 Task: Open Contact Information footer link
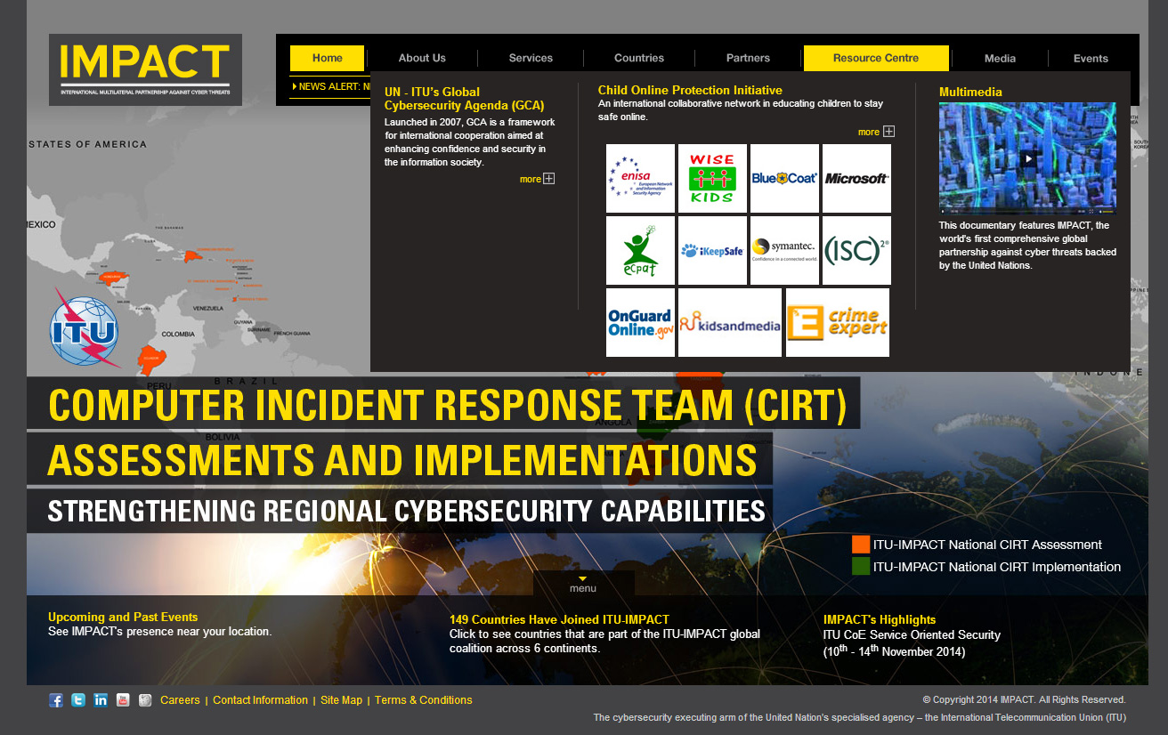pyautogui.click(x=260, y=700)
